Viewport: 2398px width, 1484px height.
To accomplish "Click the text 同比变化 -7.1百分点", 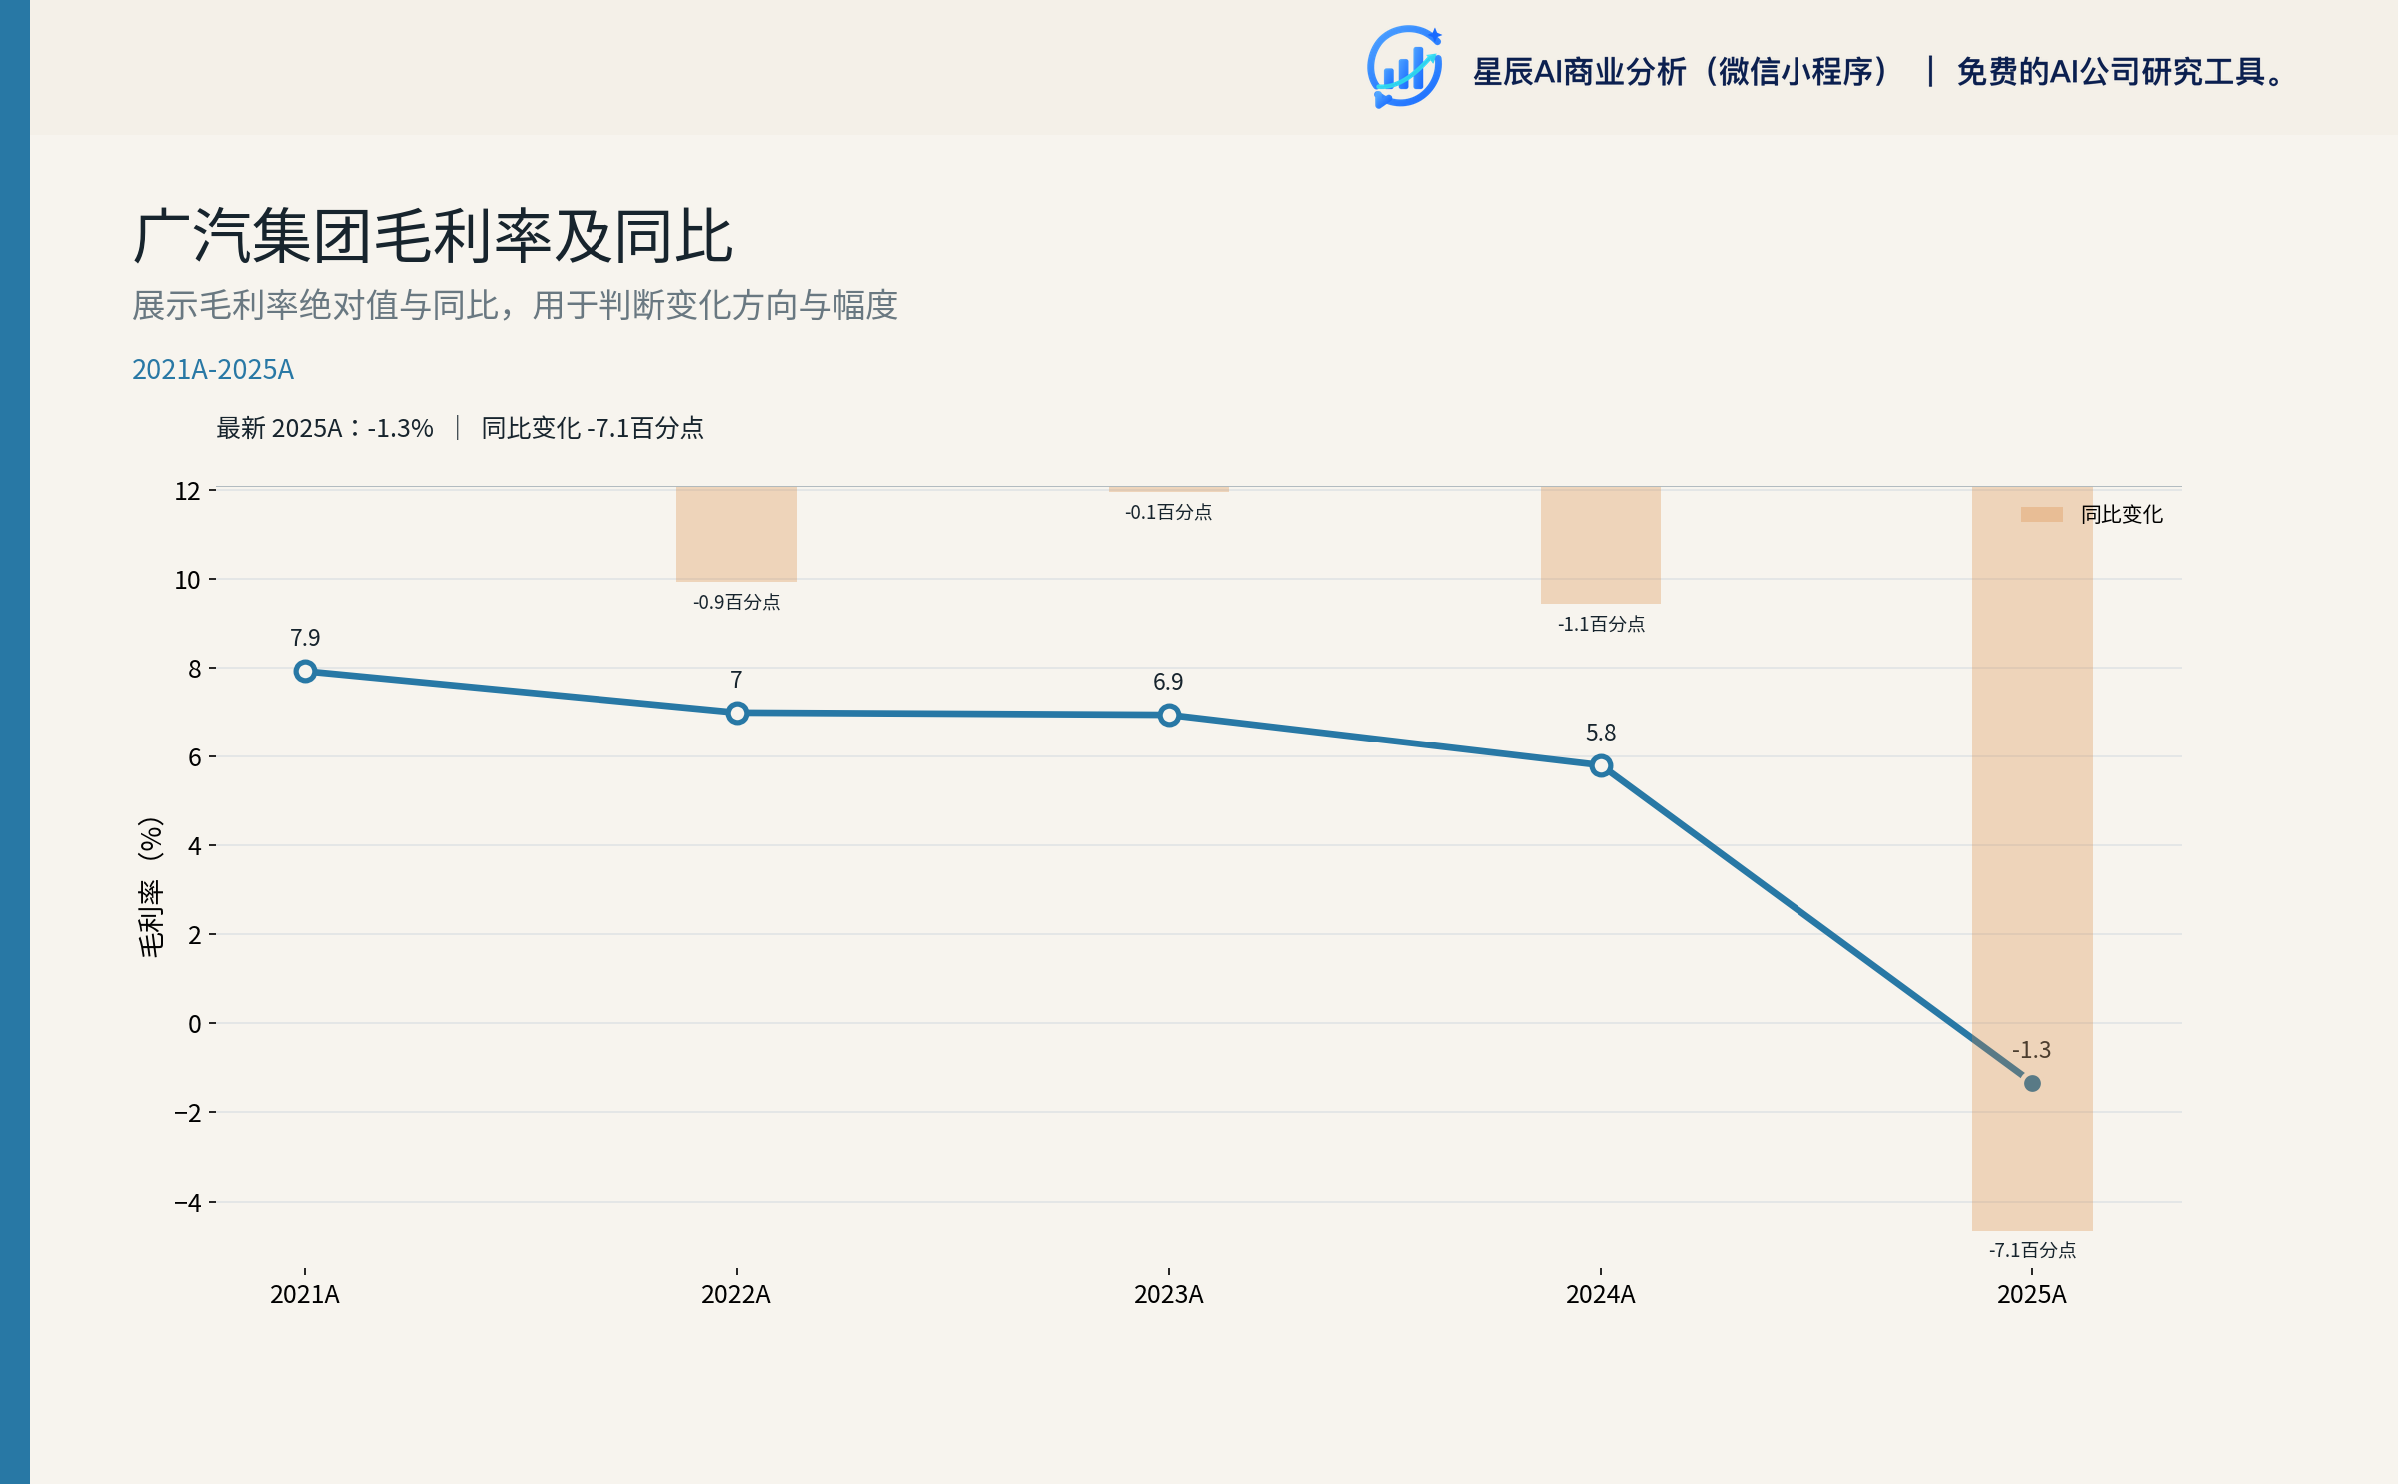I will 593,428.
